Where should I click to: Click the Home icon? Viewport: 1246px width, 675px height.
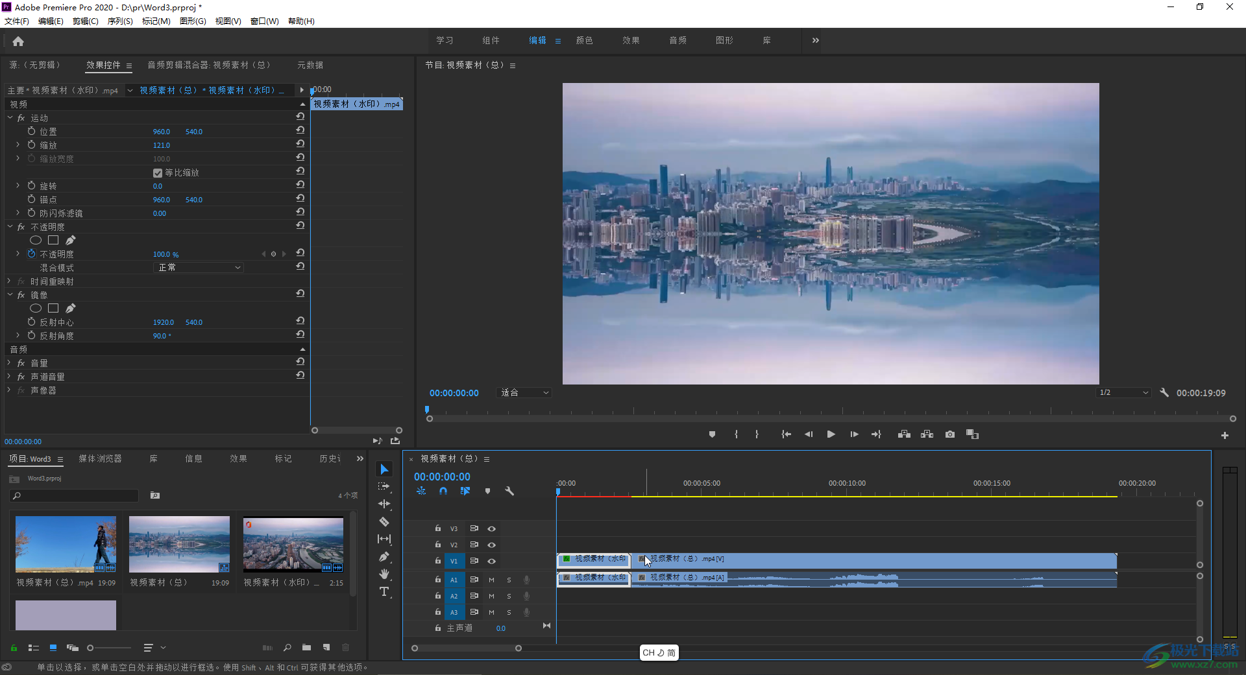tap(18, 41)
